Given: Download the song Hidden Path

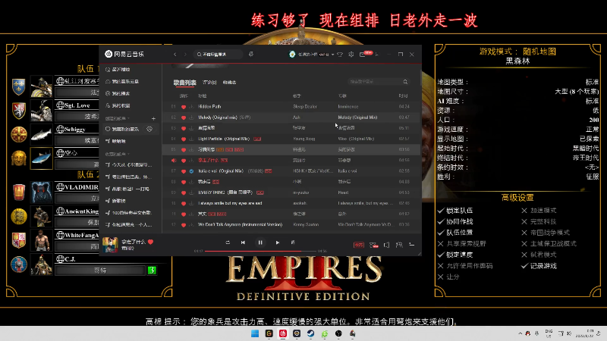Looking at the screenshot, I should 191,107.
